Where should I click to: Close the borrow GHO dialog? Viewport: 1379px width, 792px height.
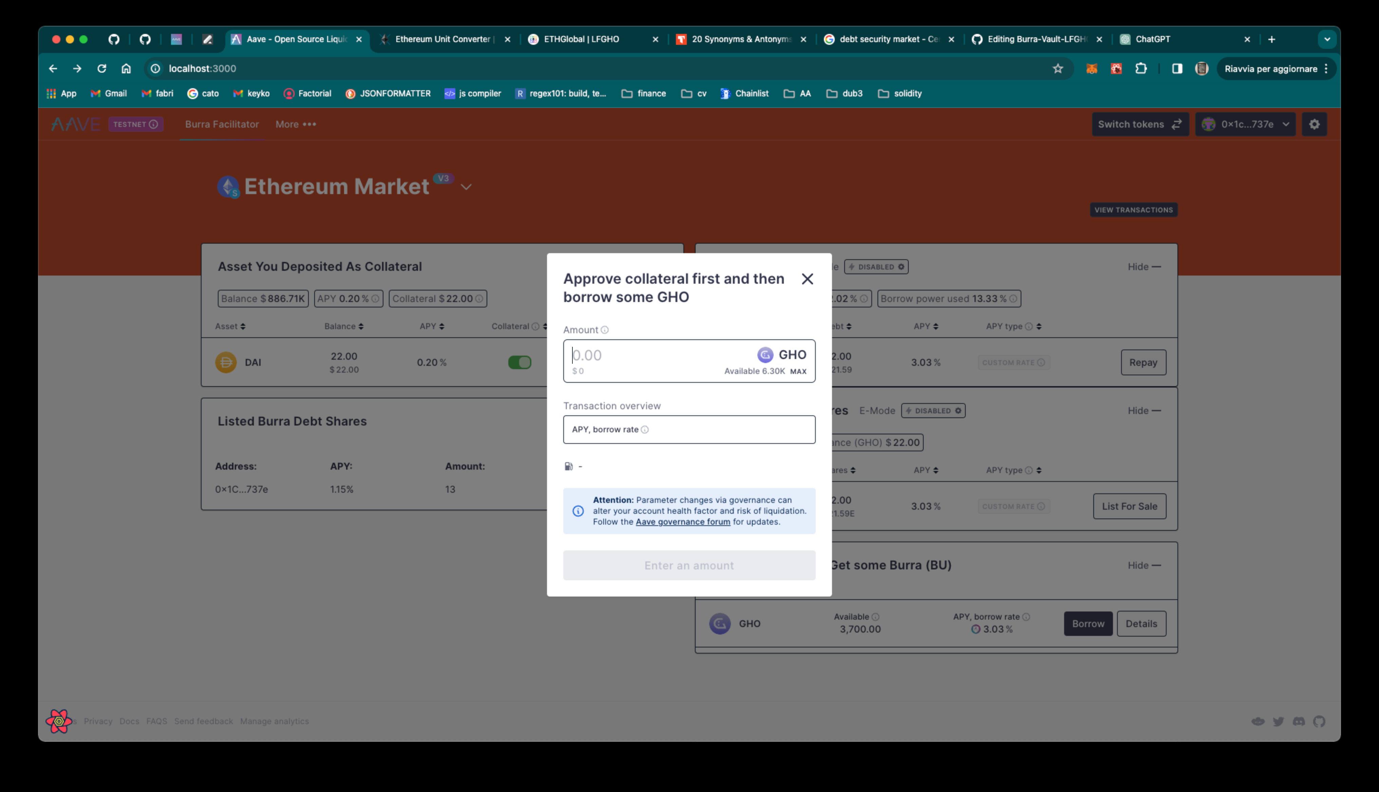tap(807, 279)
